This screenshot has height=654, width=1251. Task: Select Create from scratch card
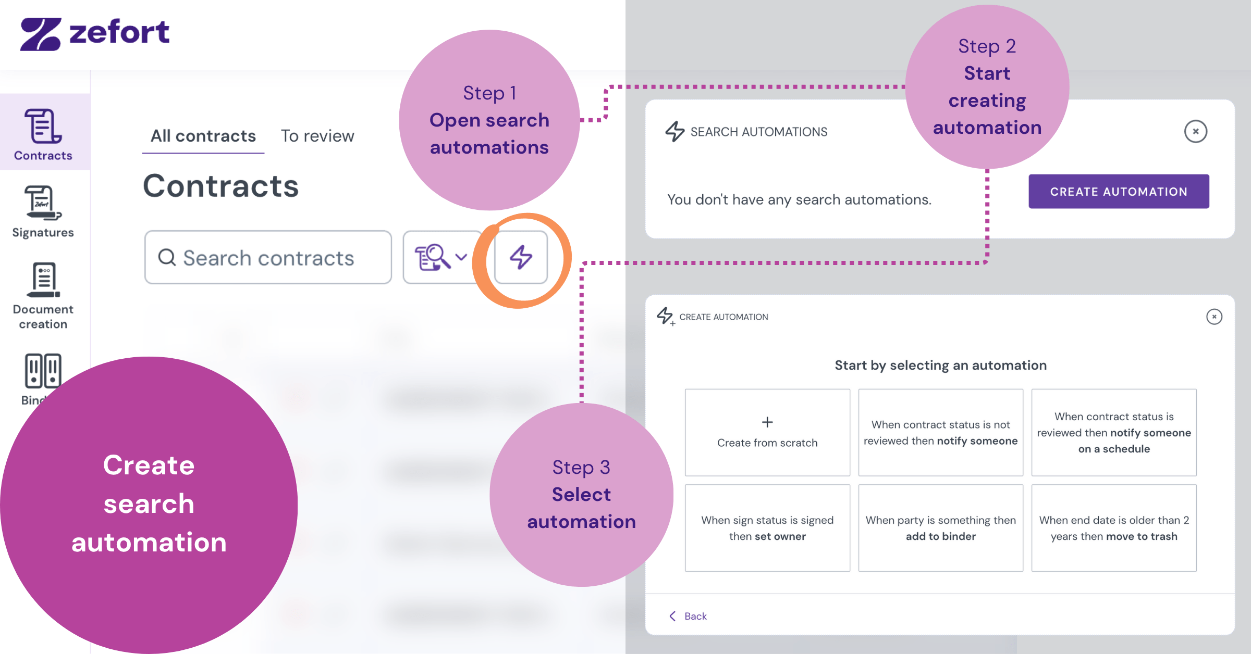tap(767, 432)
